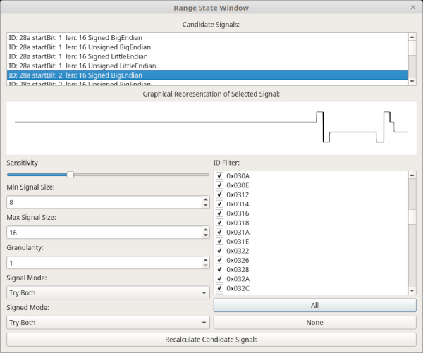
Task: Decrease Min Signal Size with down arrow
Action: pos(206,205)
